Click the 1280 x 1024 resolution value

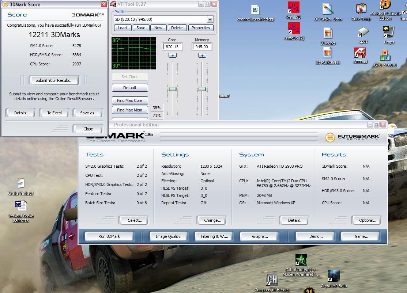tap(211, 166)
